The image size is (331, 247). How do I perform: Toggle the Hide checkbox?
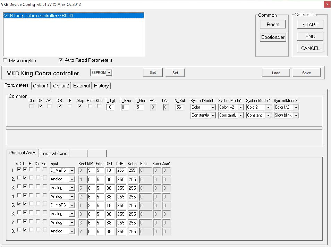(x=90, y=106)
